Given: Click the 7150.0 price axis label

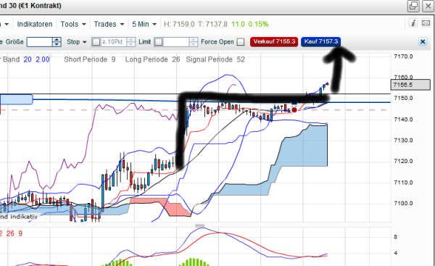Looking at the screenshot, I should click(403, 98).
